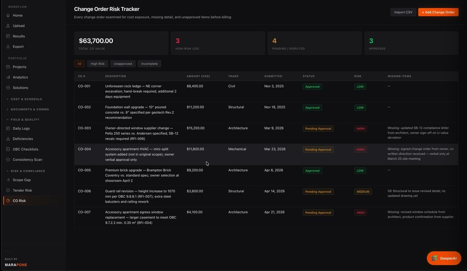This screenshot has width=467, height=271.
Task: Click the OBC Checklists icon
Action: pos(8,149)
